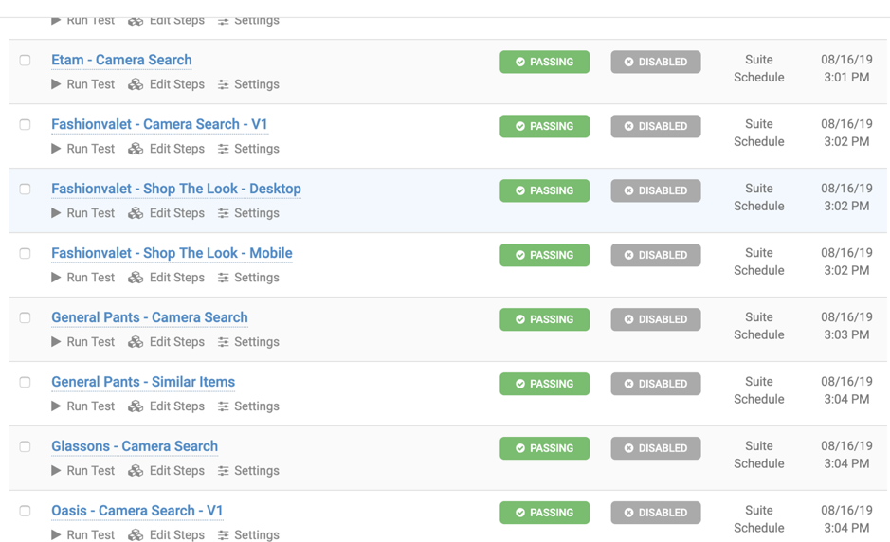Click Settings sliders icon for Shop The Look Desktop
This screenshot has width=890, height=542.
(224, 213)
